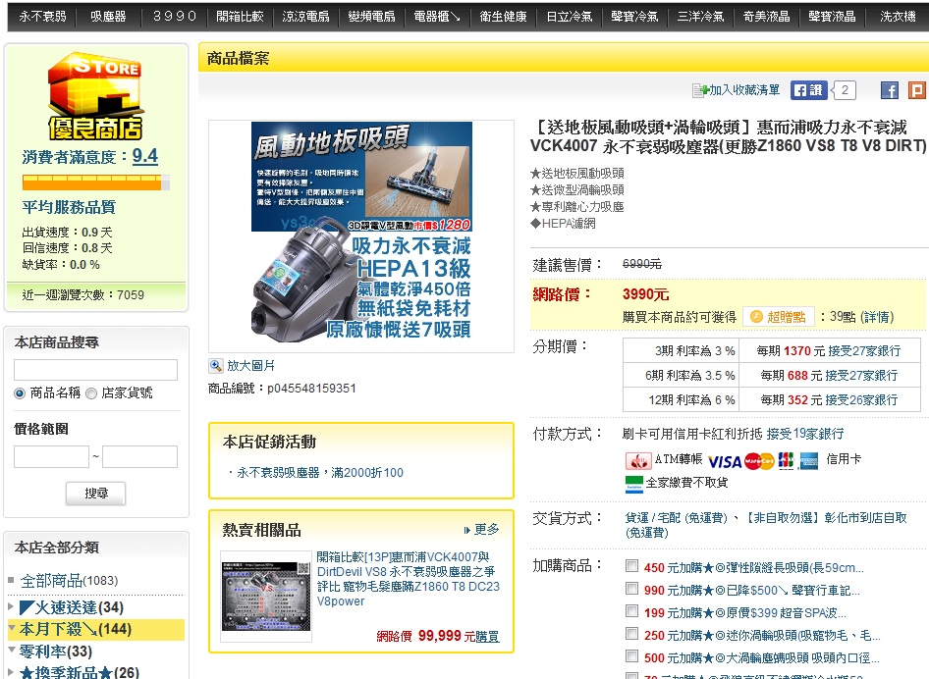Expand the 換季新品(26) category
This screenshot has height=679, width=929.
pyautogui.click(x=11, y=672)
